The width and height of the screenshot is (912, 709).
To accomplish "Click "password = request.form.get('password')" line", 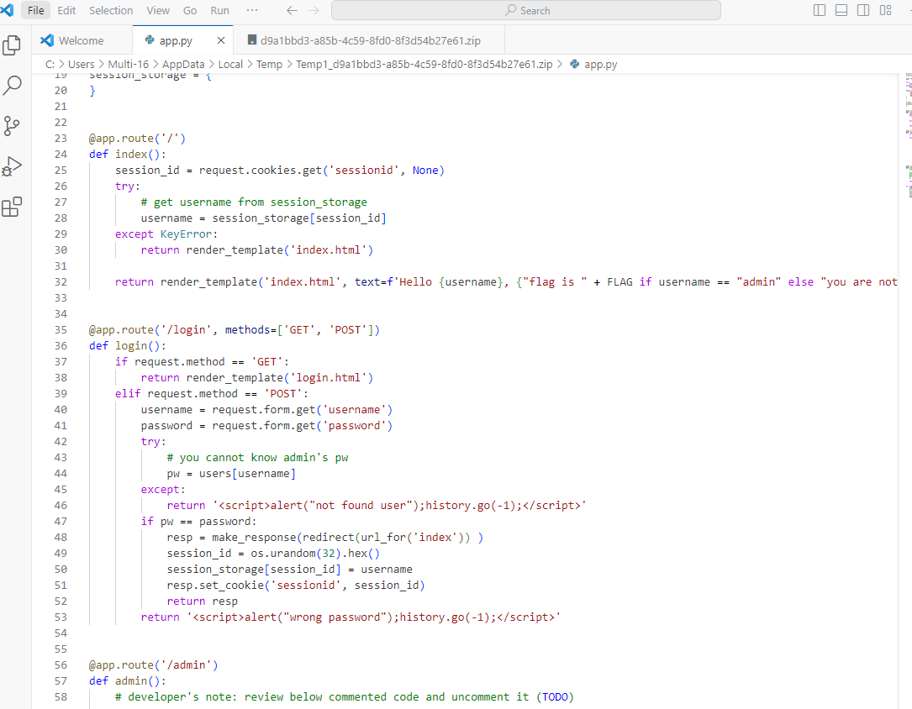I will (266, 425).
